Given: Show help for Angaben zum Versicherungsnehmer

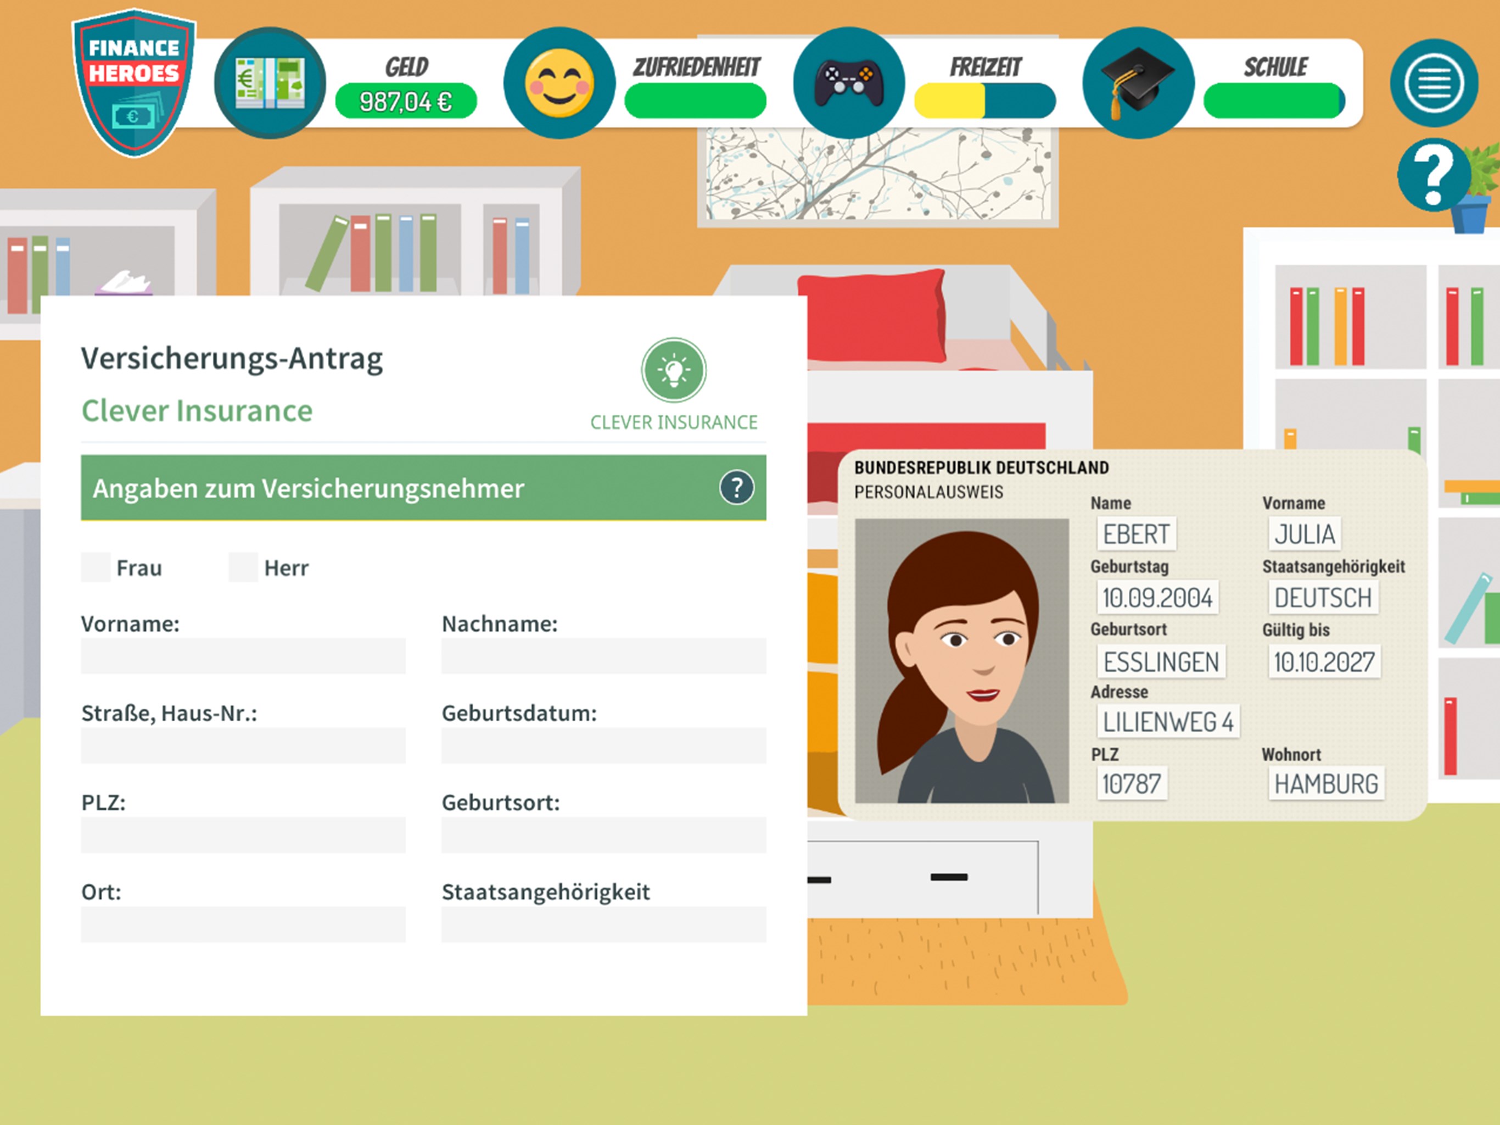Looking at the screenshot, I should [736, 487].
